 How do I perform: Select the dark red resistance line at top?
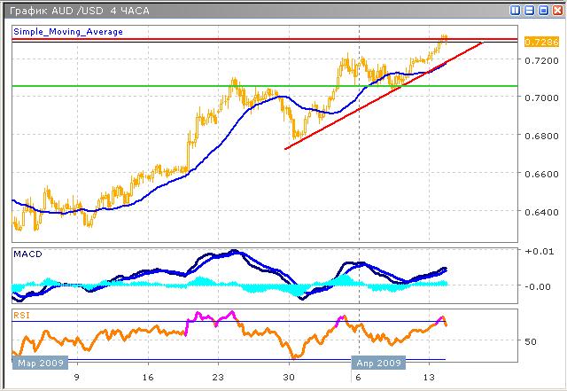(177, 41)
